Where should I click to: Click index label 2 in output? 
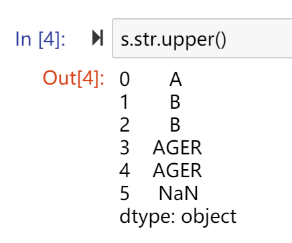pyautogui.click(x=125, y=125)
